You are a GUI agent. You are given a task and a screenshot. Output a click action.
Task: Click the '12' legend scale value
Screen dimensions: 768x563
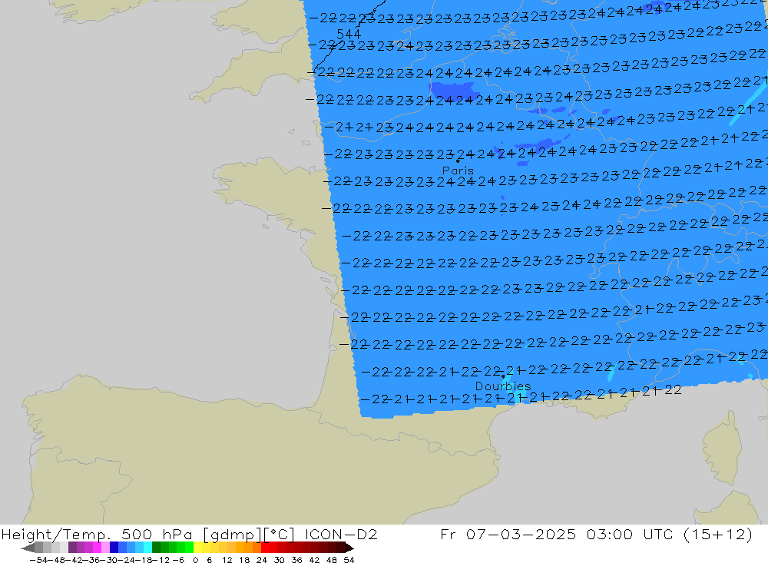(x=227, y=560)
